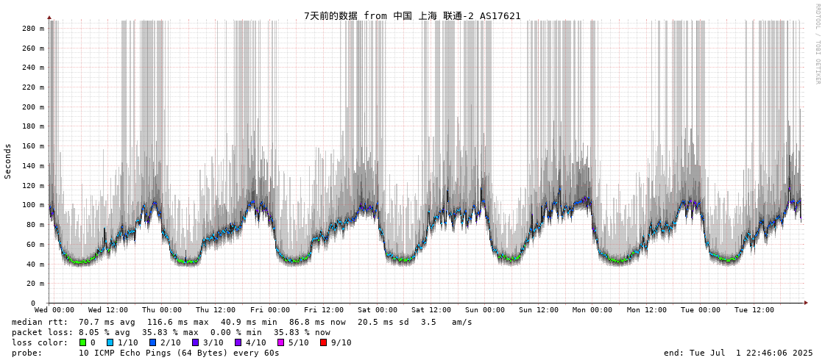This screenshot has height=363, width=825.
Task: Click the 'Tue 00:00' x-axis label
Action: 701,310
